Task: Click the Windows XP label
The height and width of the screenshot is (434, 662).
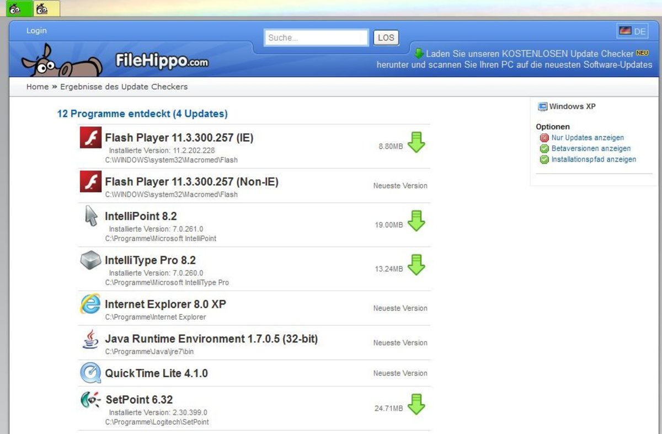Action: pyautogui.click(x=573, y=106)
